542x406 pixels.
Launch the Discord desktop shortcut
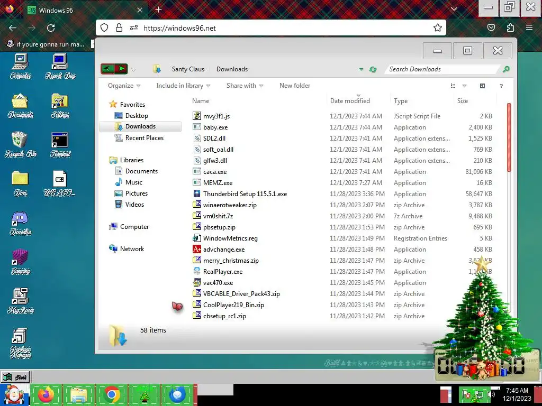(x=20, y=223)
